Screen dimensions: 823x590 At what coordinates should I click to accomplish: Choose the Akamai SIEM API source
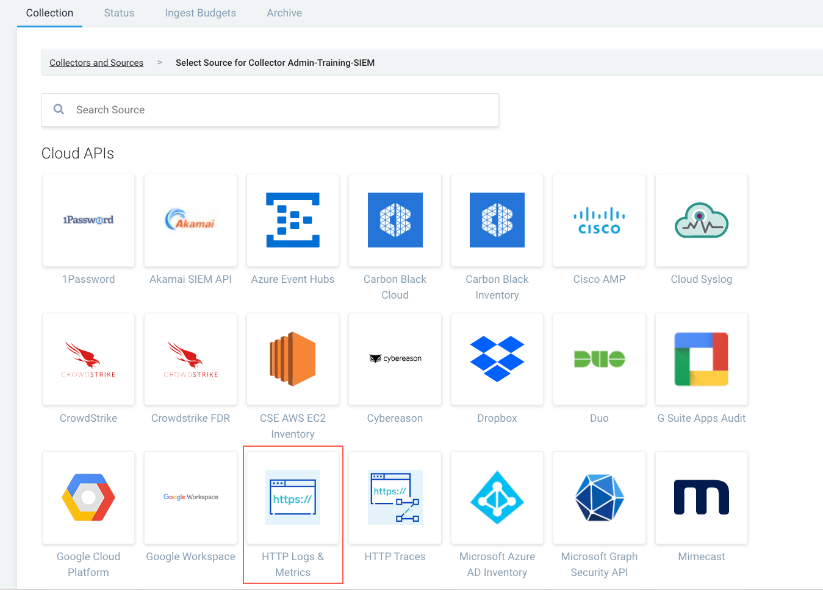[190, 221]
